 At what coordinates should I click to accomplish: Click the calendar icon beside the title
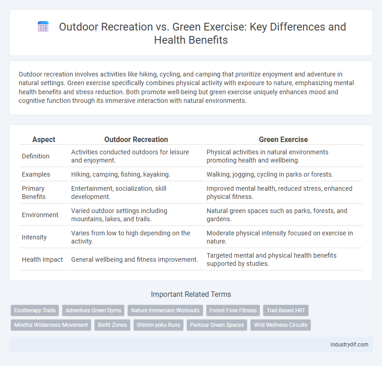click(43, 26)
